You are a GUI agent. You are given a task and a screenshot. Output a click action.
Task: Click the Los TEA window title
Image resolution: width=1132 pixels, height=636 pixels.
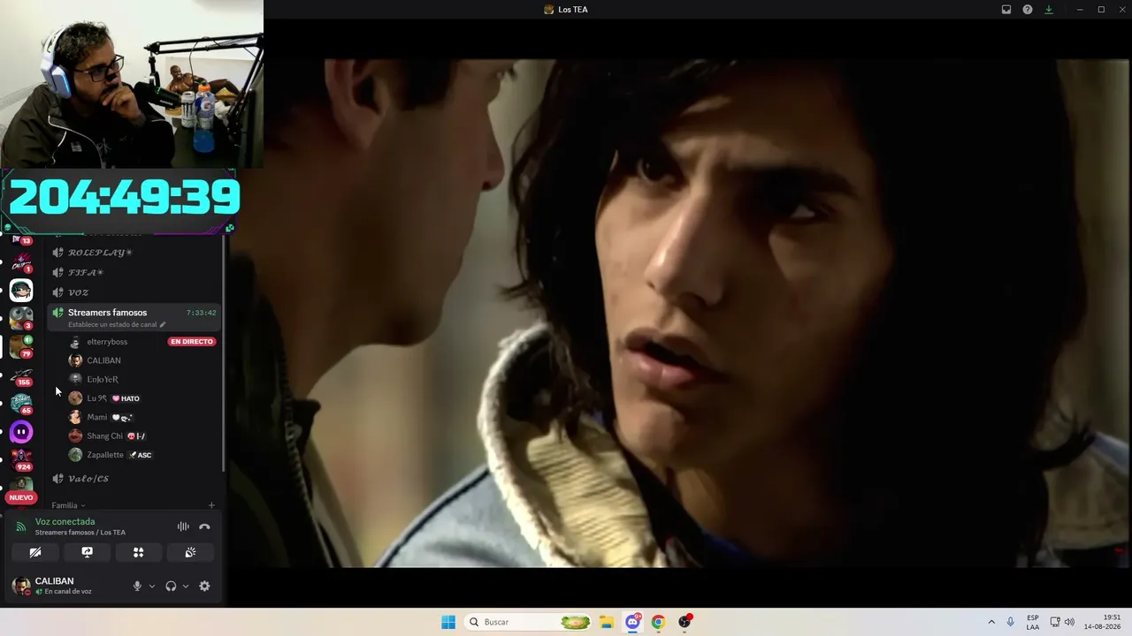[x=573, y=10]
